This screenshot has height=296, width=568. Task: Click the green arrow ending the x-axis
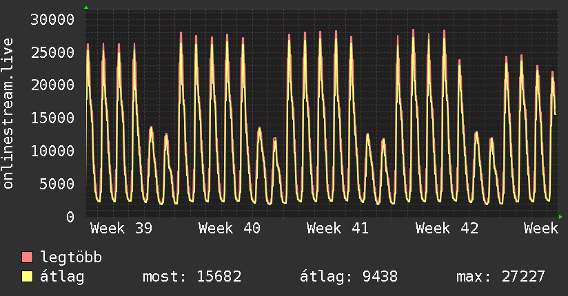pos(560,217)
